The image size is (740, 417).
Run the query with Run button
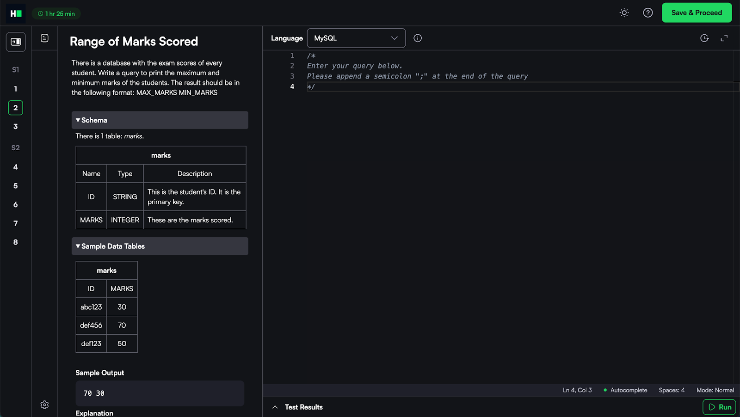pyautogui.click(x=719, y=407)
